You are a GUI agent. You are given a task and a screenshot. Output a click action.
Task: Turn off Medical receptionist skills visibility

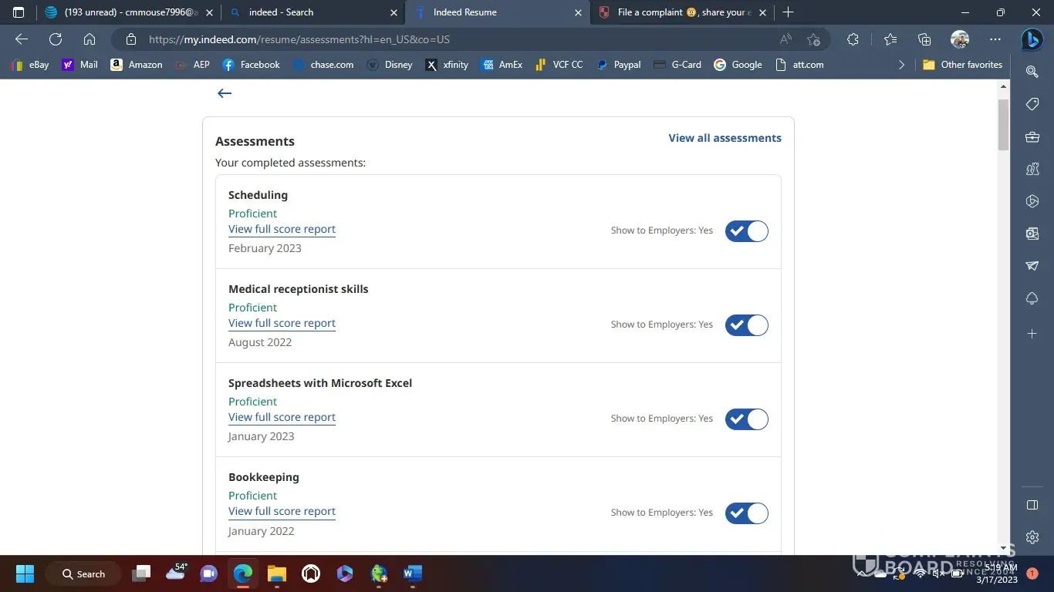[746, 325]
